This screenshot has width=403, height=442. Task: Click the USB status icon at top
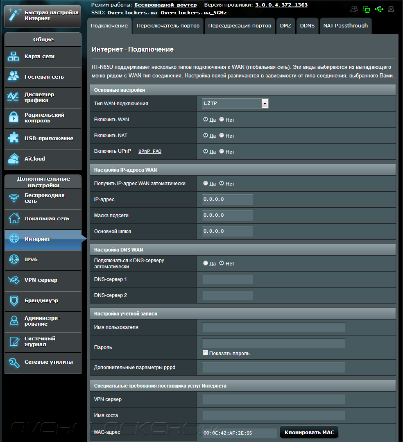(378, 9)
